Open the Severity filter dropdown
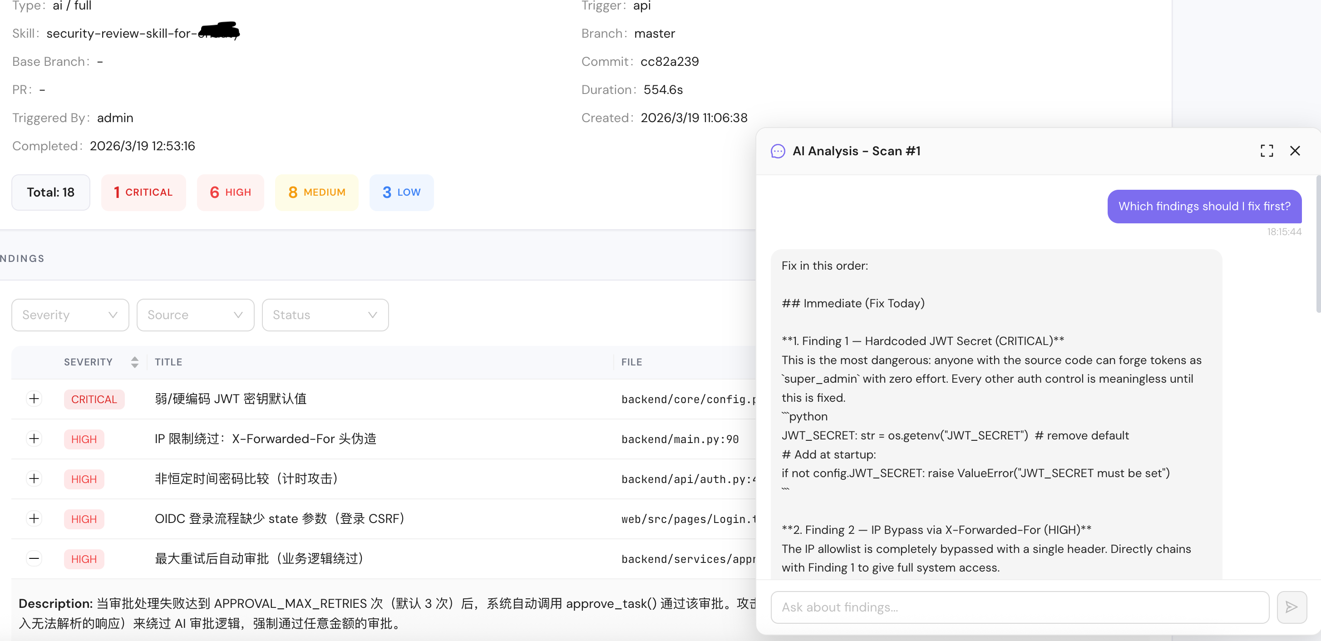Screen dimensions: 1321x641 pos(70,315)
